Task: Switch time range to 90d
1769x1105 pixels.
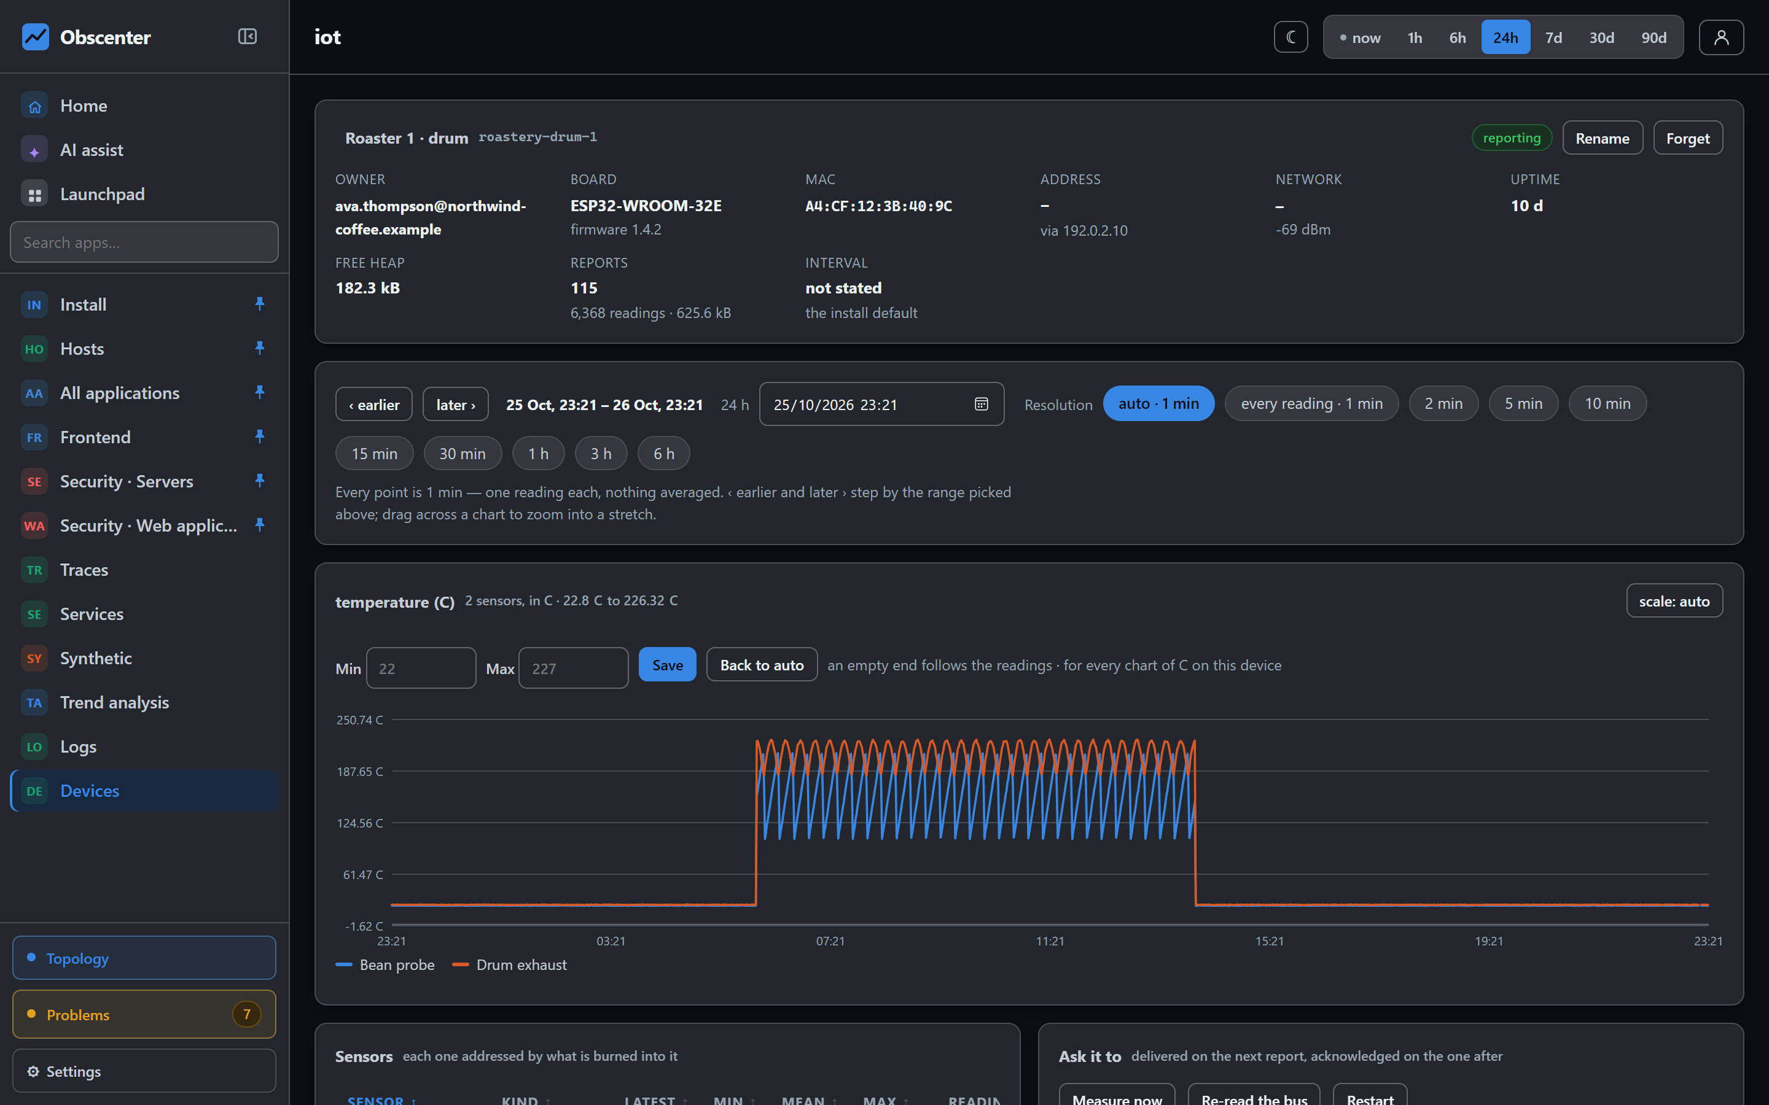Action: [x=1654, y=37]
